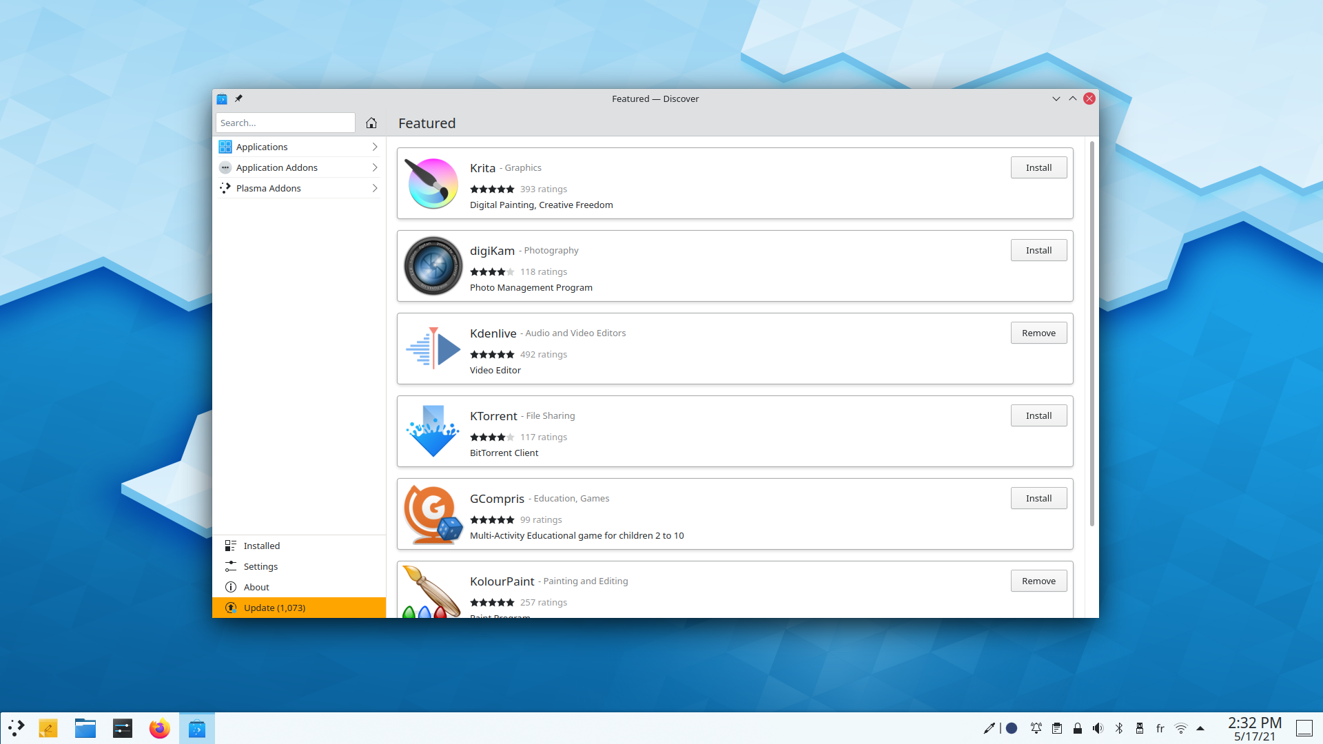The height and width of the screenshot is (744, 1323).
Task: Click the color picker pen tray icon
Action: click(x=989, y=728)
